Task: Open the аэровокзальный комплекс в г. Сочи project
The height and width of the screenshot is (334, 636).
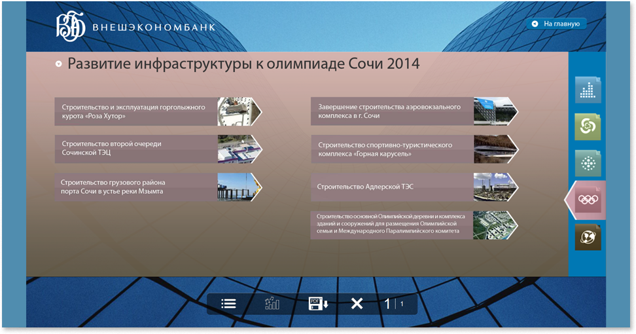Action: [x=415, y=111]
